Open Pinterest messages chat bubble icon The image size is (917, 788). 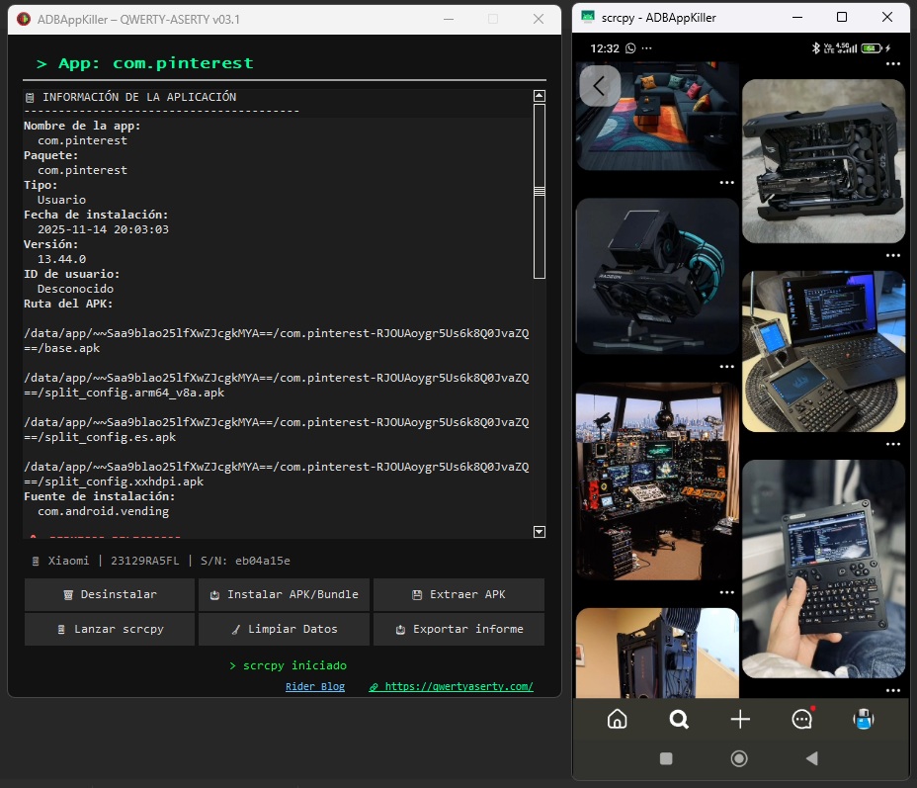802,719
